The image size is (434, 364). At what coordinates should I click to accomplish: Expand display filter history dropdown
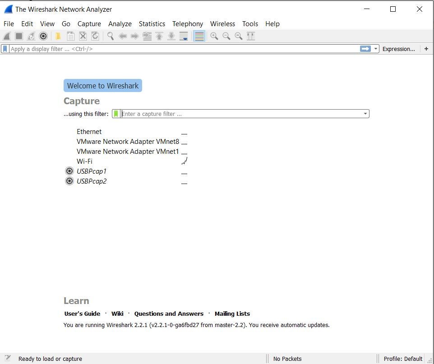[376, 49]
